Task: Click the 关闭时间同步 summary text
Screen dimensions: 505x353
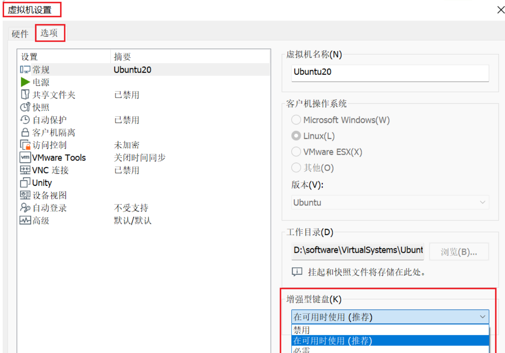Action: tap(140, 157)
